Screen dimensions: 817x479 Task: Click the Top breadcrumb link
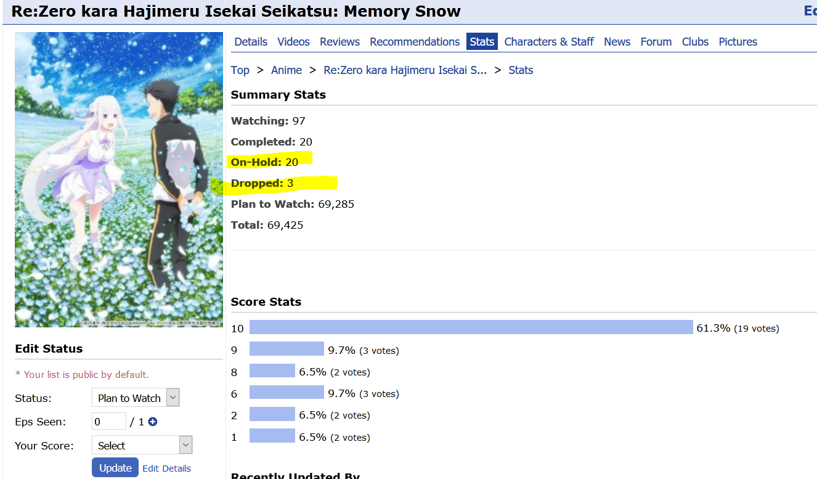pyautogui.click(x=240, y=70)
